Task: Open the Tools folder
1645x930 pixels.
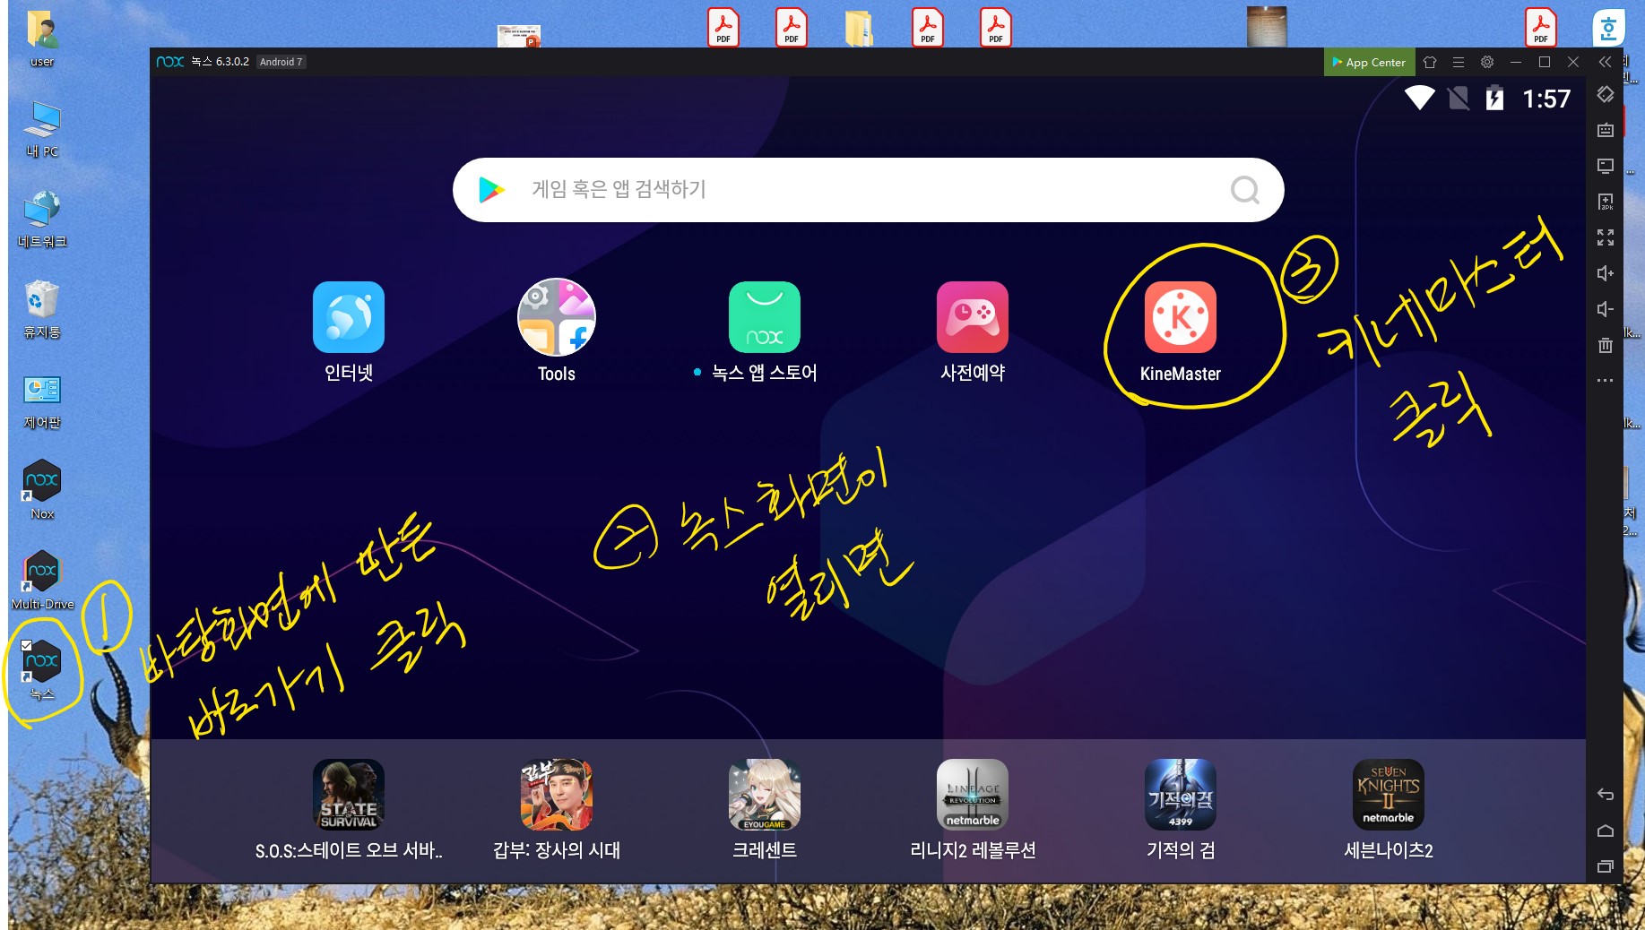Action: click(x=557, y=318)
